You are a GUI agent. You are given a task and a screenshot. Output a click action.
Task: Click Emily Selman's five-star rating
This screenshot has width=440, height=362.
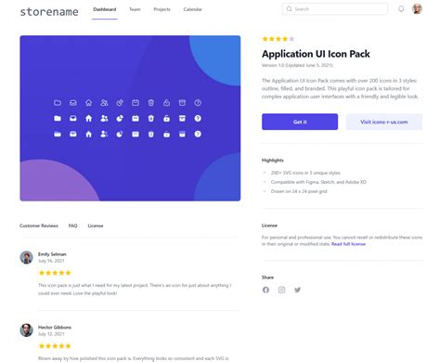pyautogui.click(x=55, y=273)
